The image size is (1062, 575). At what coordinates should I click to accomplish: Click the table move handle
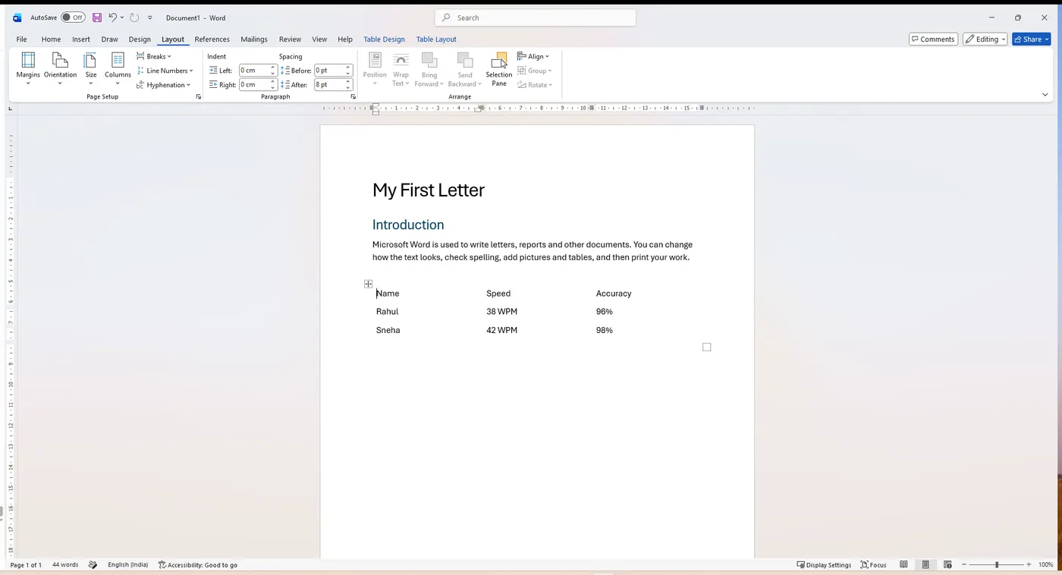[368, 284]
